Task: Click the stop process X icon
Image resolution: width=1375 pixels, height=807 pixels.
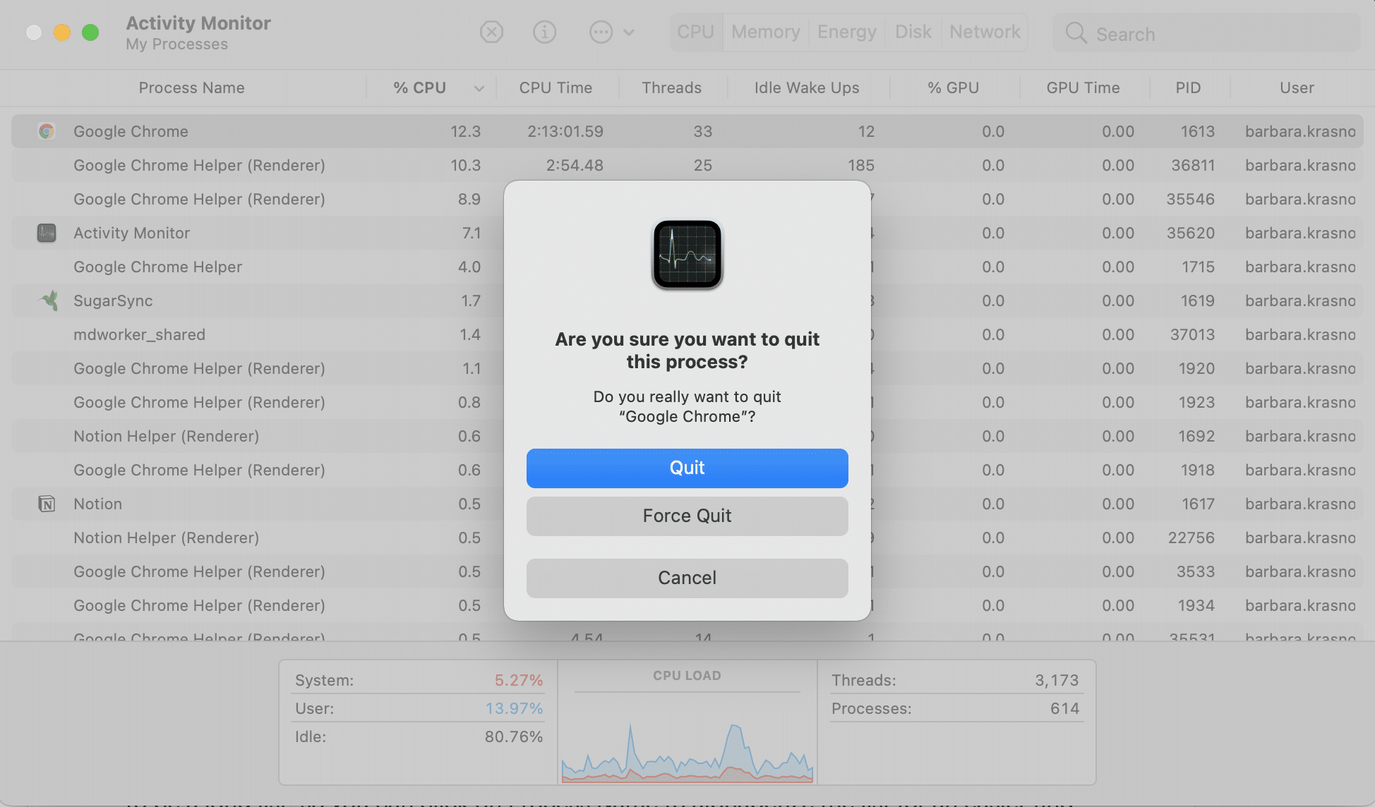Action: point(491,32)
